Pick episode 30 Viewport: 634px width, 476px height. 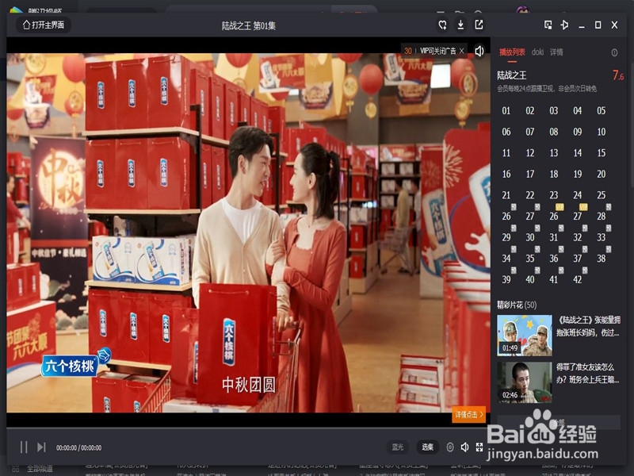[530, 237]
